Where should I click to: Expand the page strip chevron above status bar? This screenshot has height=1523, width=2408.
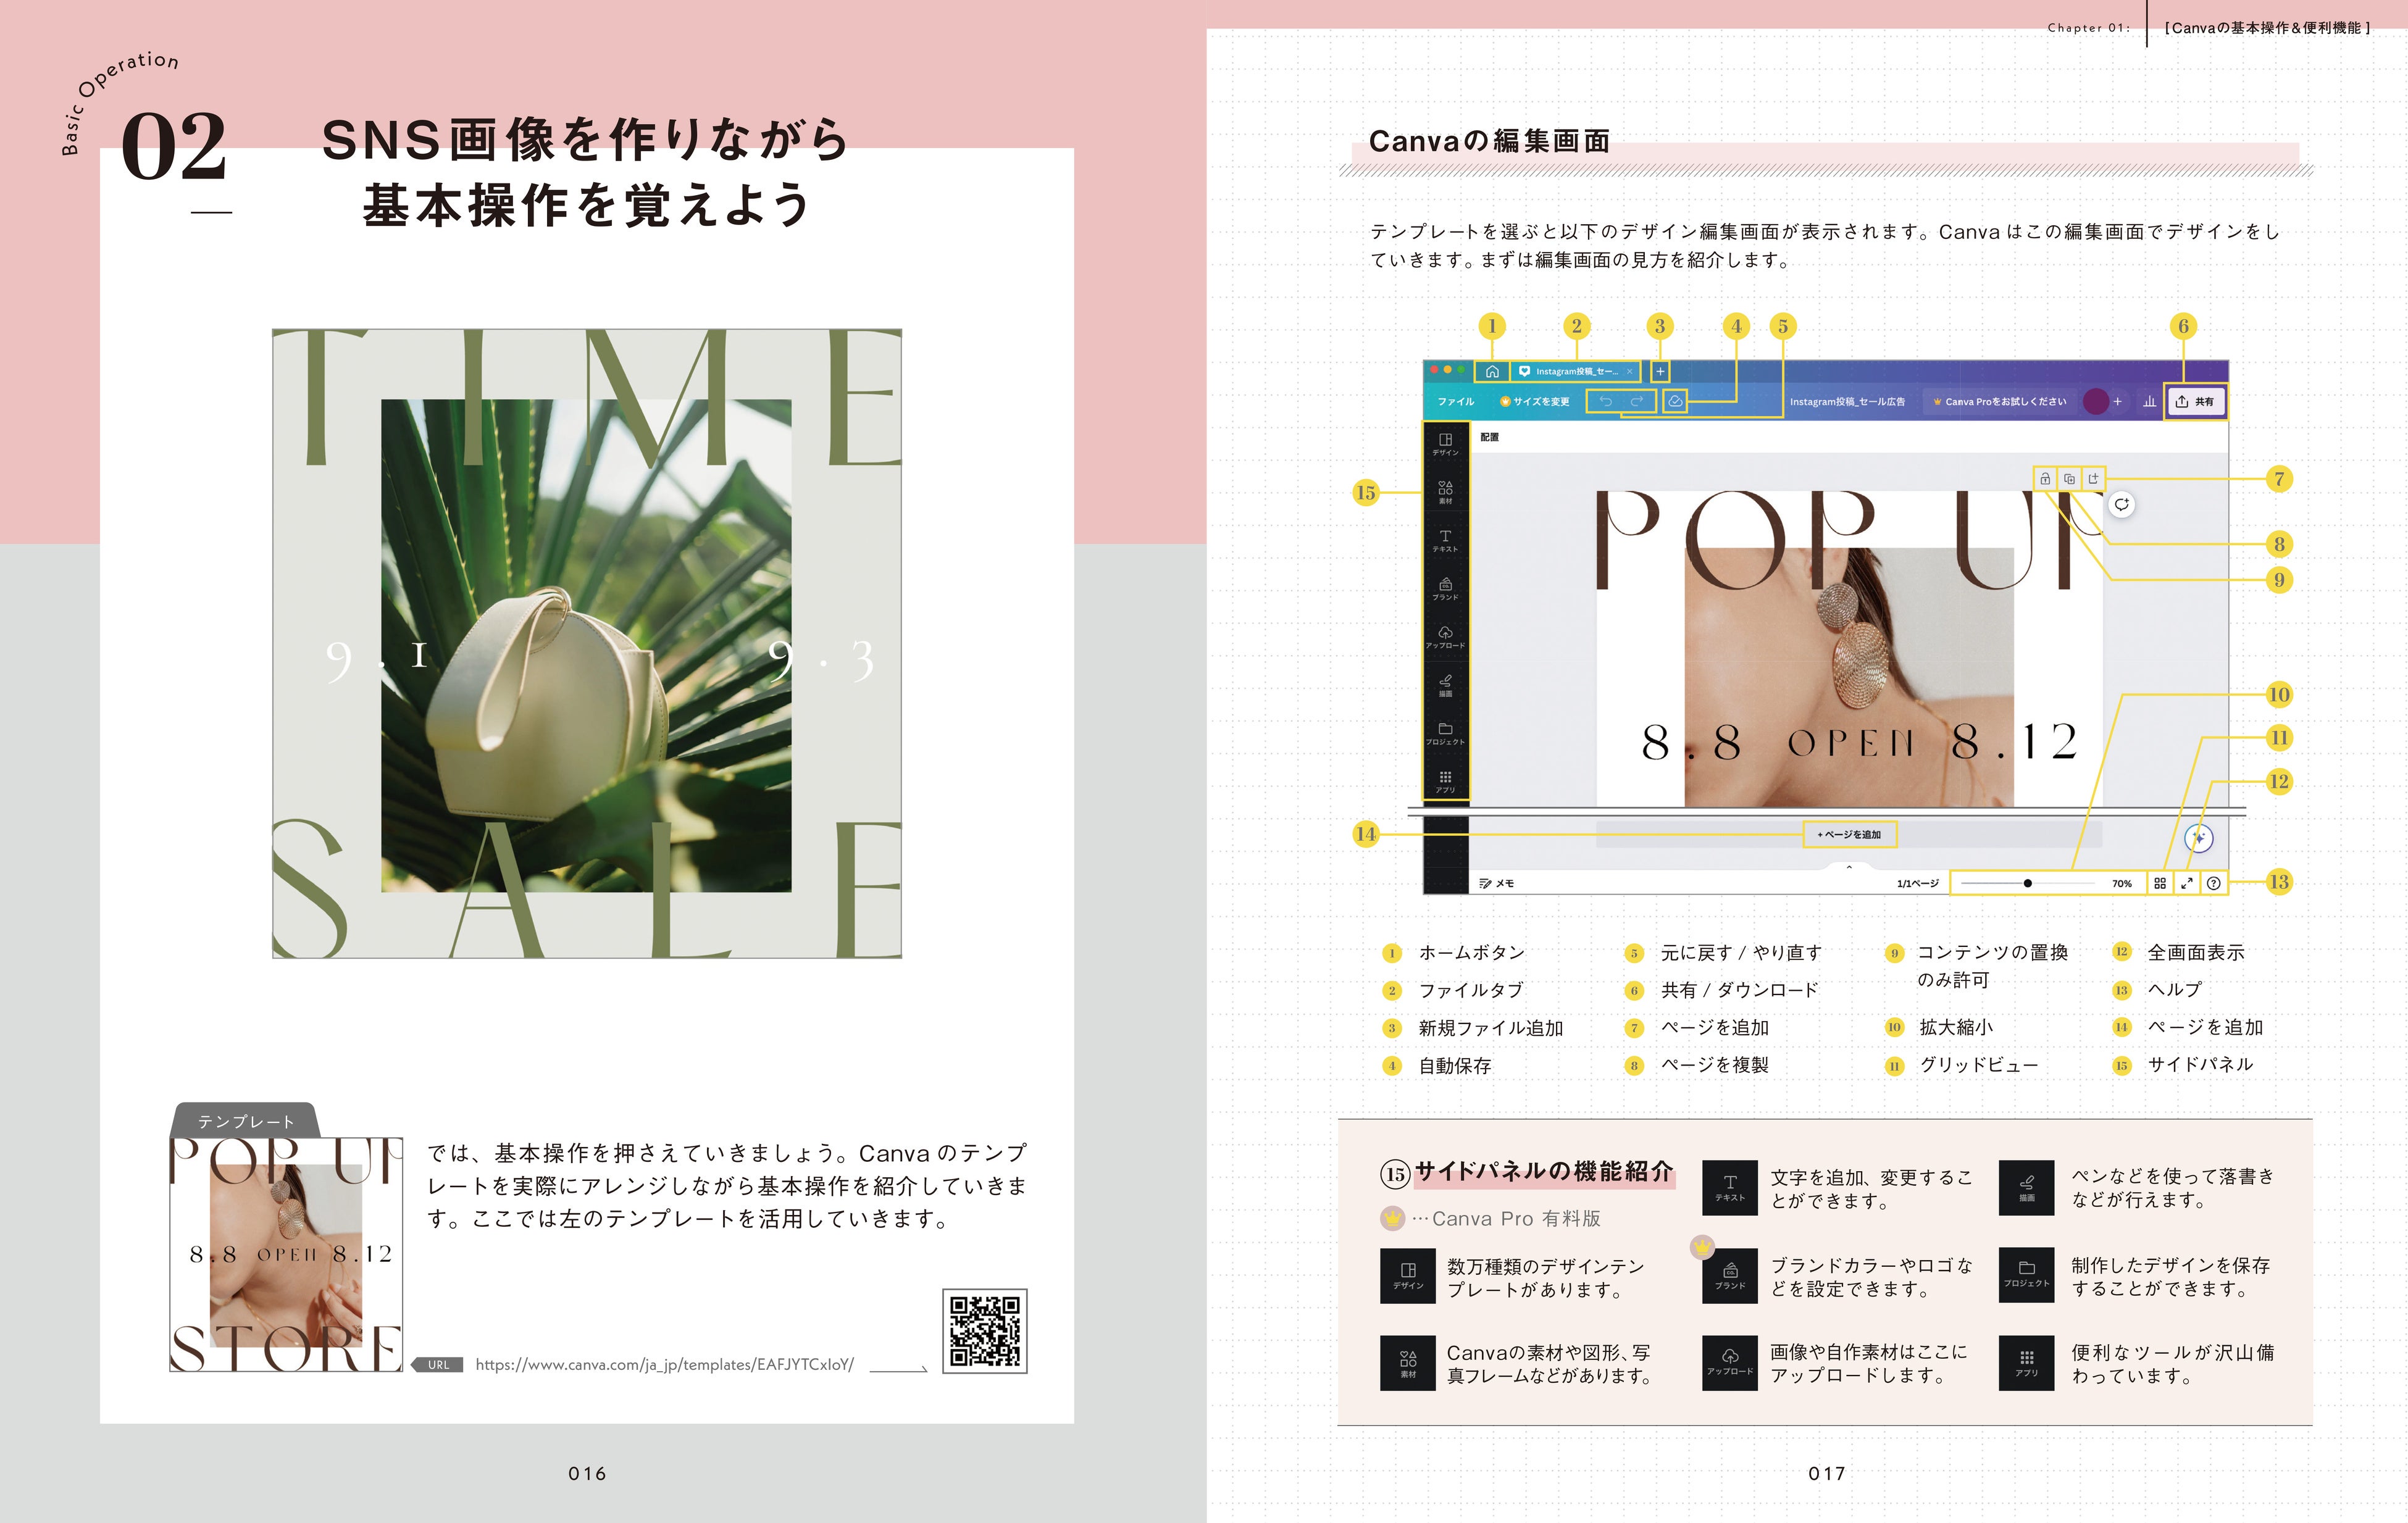pos(1850,867)
